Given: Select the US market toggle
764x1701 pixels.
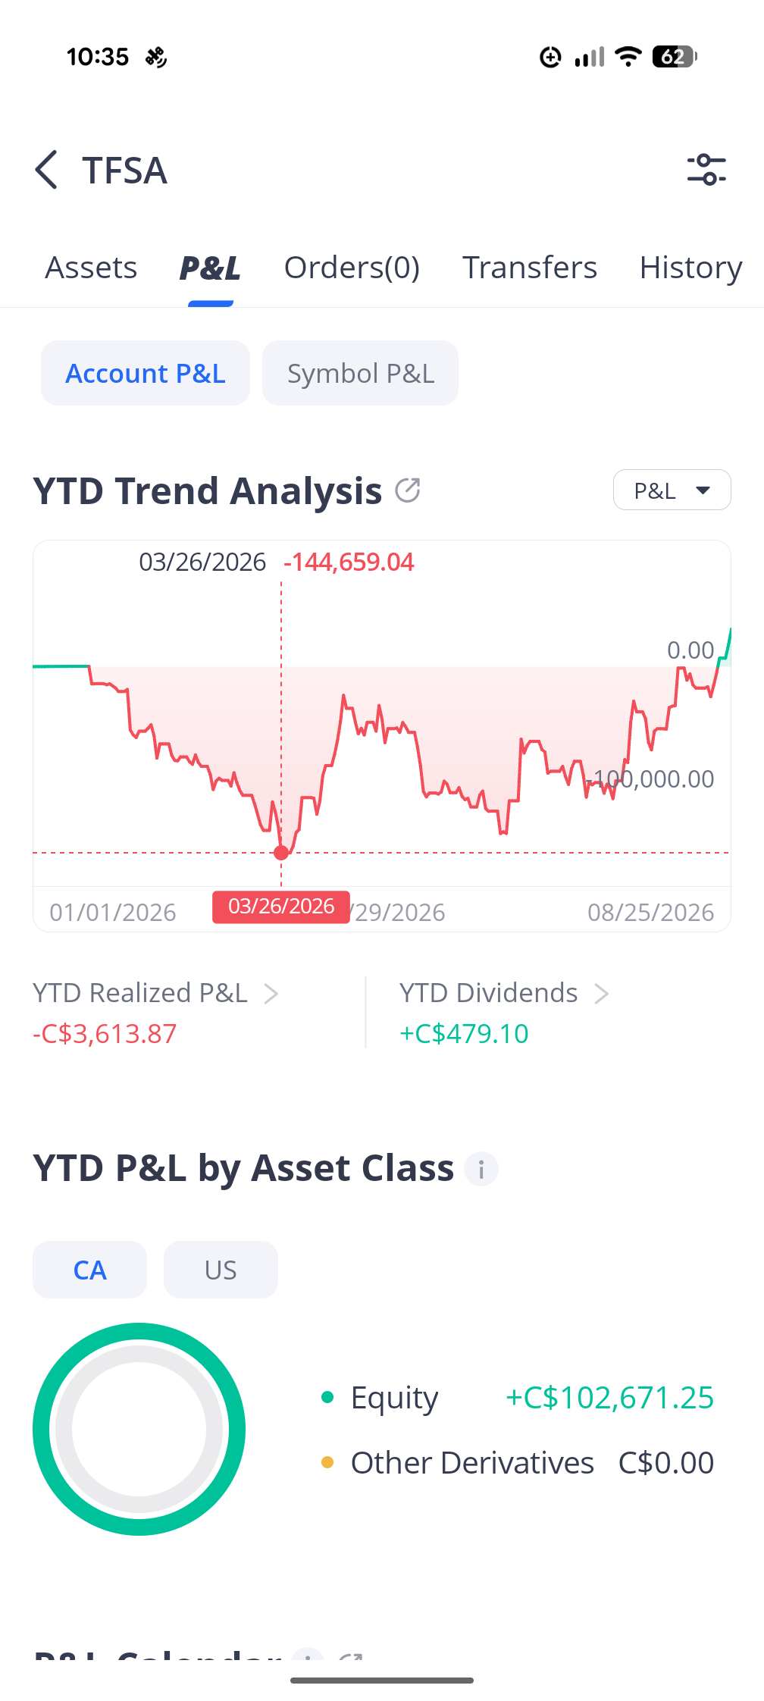Looking at the screenshot, I should pyautogui.click(x=221, y=1270).
